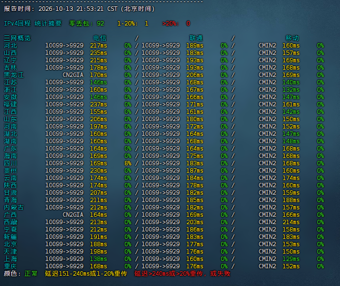The width and height of the screenshot is (340, 286).
Task: Click the 197ms telecom latency for 河南
Action: tap(98, 127)
